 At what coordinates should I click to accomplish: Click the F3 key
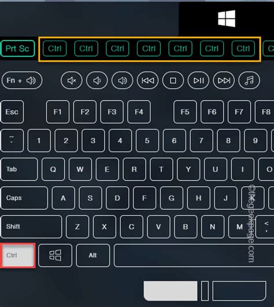coord(112,112)
